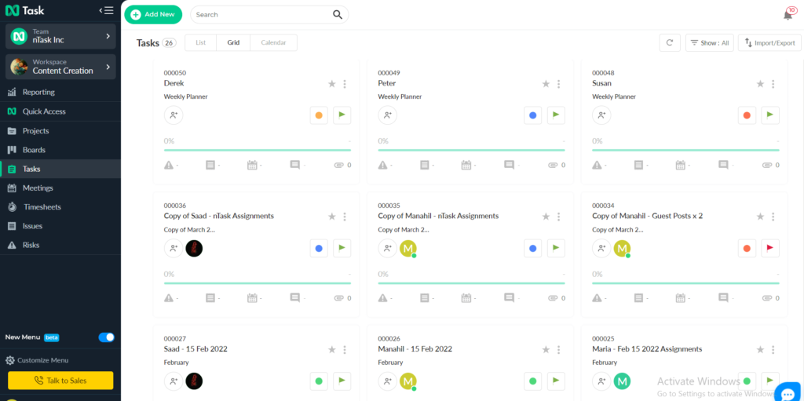Expand the Team nTask Inc selector
Image resolution: width=804 pixels, height=401 pixels.
(60, 36)
